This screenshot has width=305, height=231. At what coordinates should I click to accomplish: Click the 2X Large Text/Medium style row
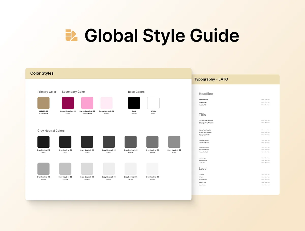click(206, 123)
